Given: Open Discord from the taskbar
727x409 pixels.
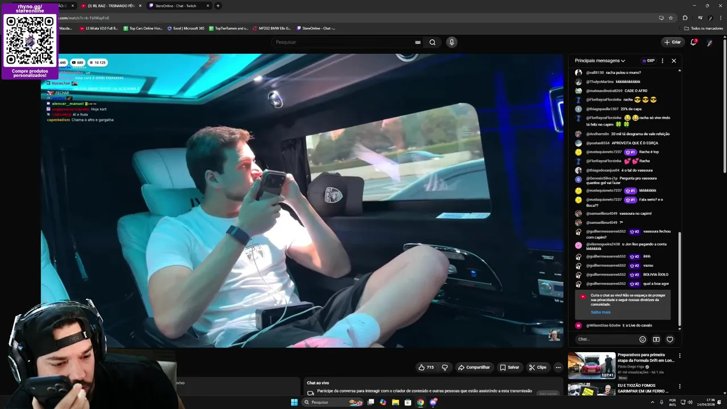Looking at the screenshot, I should 433,402.
